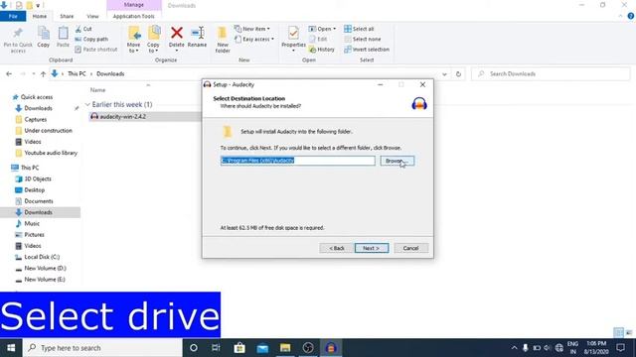The image size is (636, 357).
Task: Open 3D Objects in sidebar
Action: pos(38,178)
